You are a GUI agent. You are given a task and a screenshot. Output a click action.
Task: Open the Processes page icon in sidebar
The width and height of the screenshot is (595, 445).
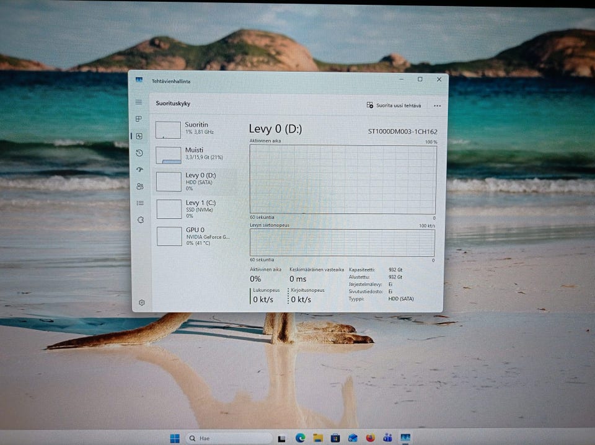[x=139, y=119]
